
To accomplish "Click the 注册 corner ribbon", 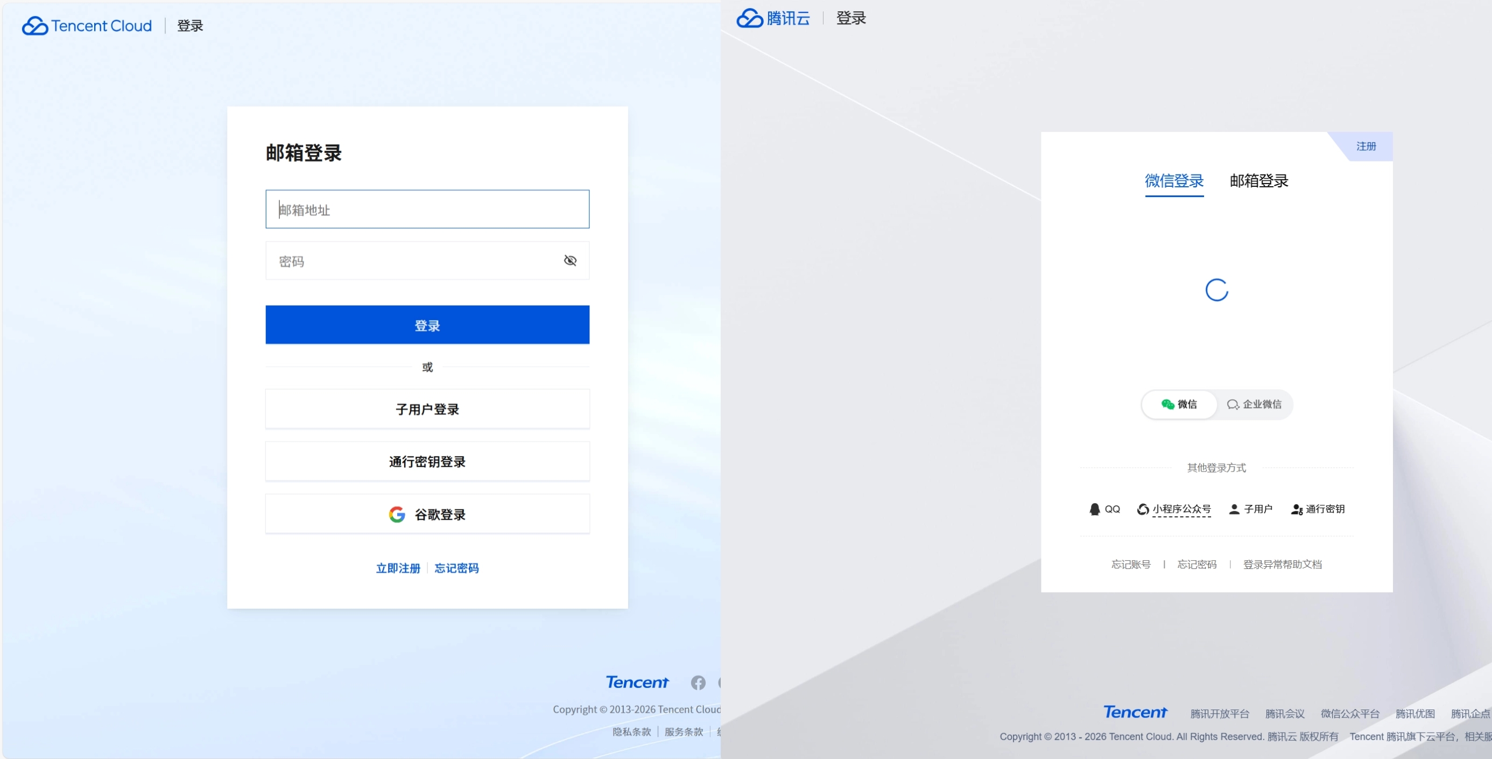I will (1366, 146).
